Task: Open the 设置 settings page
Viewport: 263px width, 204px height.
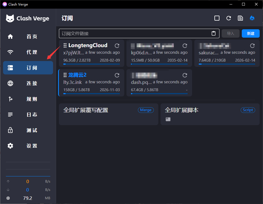Action: coord(28,146)
